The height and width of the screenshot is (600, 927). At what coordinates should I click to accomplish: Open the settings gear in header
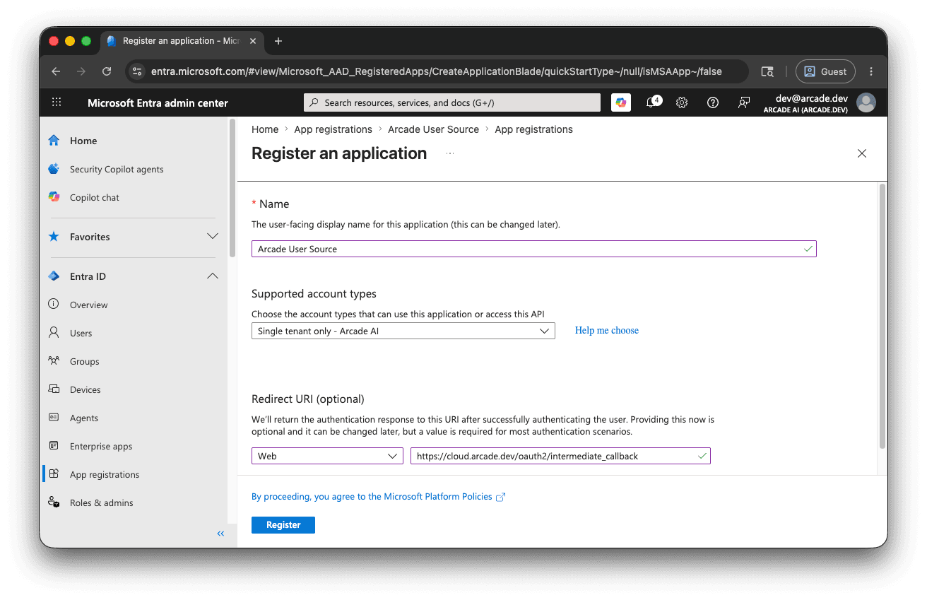click(x=682, y=102)
